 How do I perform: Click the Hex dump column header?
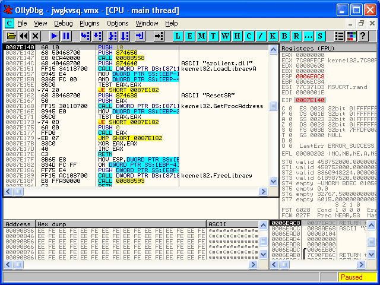pyautogui.click(x=121, y=224)
